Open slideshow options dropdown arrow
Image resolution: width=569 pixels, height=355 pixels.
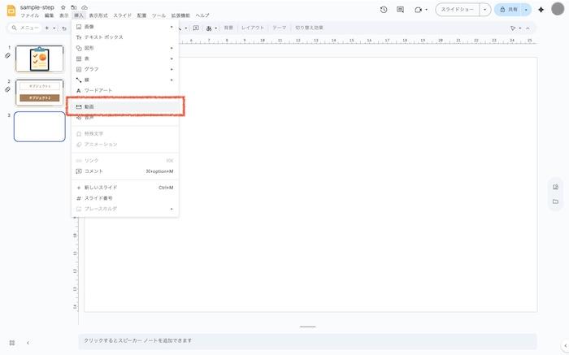484,10
